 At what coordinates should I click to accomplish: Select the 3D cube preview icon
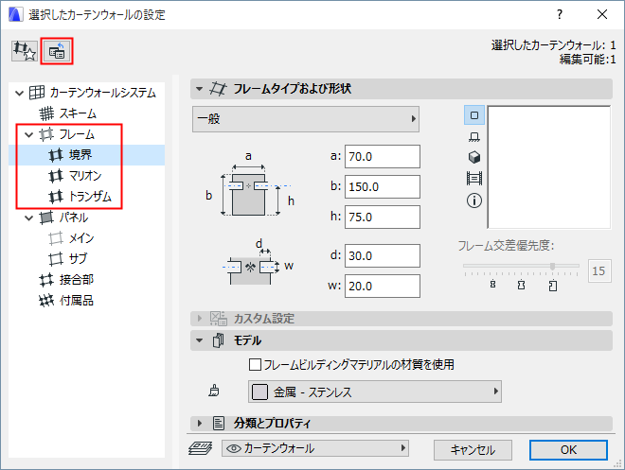click(474, 157)
